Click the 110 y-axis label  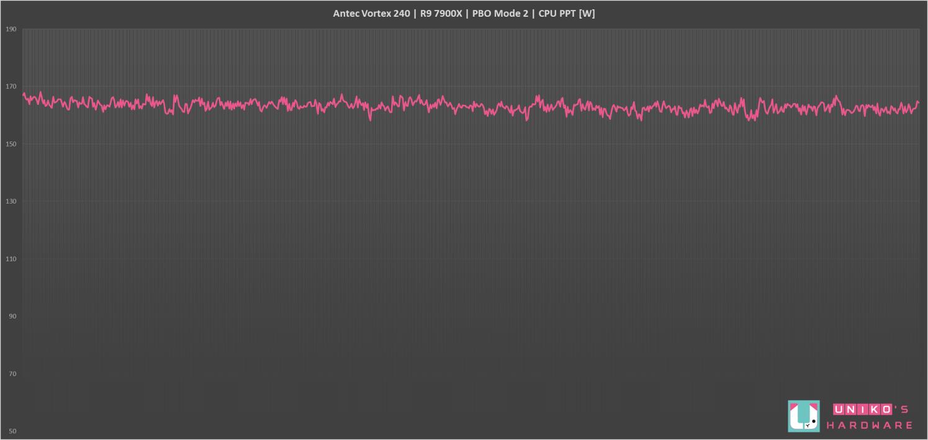pyautogui.click(x=11, y=259)
